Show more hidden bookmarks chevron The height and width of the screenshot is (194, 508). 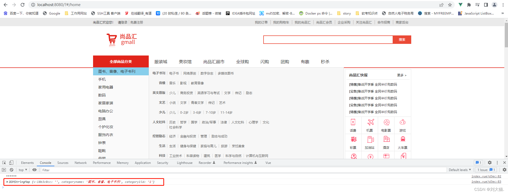pos(502,13)
